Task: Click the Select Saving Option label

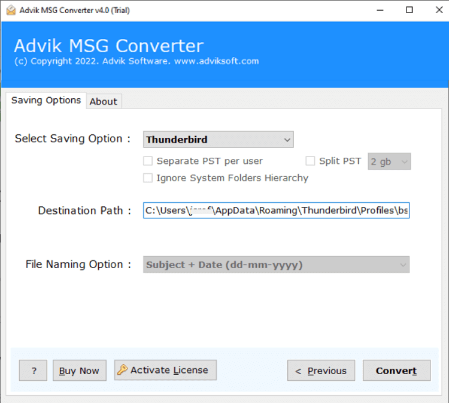Action: click(x=72, y=139)
